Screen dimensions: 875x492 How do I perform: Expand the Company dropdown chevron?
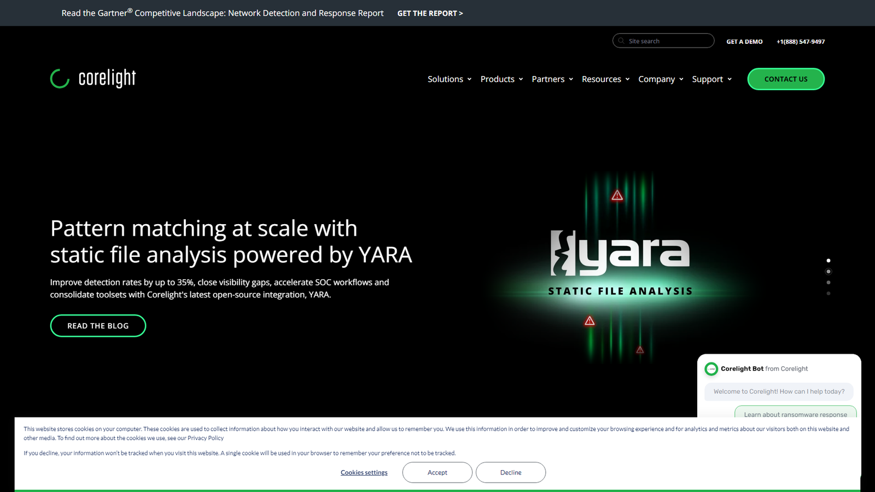(681, 79)
